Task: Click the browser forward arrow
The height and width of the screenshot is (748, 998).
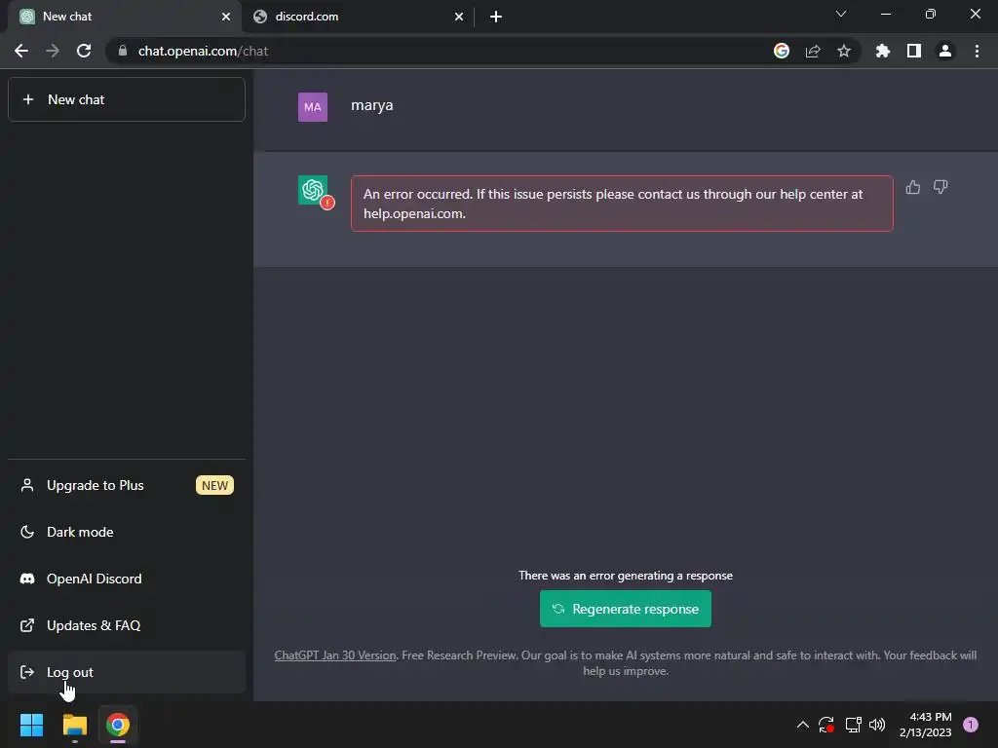Action: [53, 51]
